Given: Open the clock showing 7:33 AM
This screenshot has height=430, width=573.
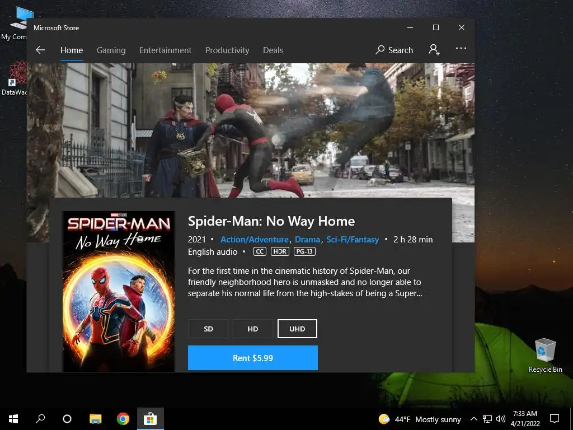Looking at the screenshot, I should 525,419.
